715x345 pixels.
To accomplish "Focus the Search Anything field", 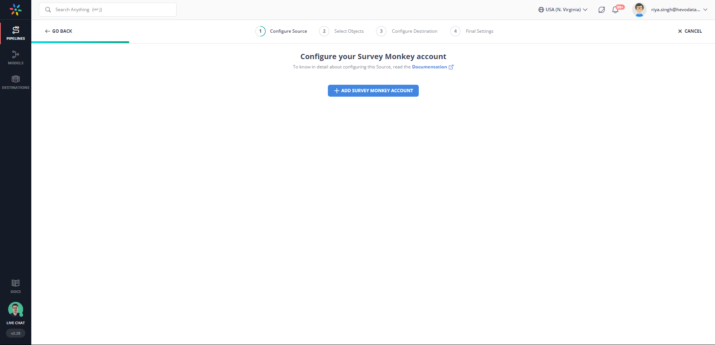I will (108, 10).
